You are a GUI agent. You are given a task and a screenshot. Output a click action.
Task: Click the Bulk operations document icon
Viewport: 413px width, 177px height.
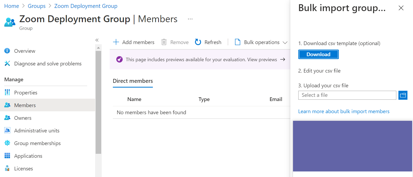pos(238,42)
